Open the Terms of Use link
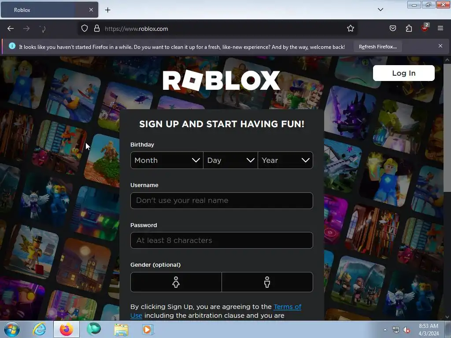The width and height of the screenshot is (451, 338). point(287,307)
